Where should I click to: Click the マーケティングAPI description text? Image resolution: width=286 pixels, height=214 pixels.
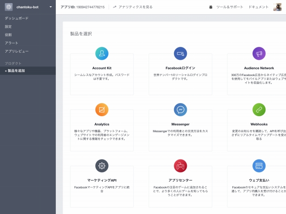coord(102,189)
